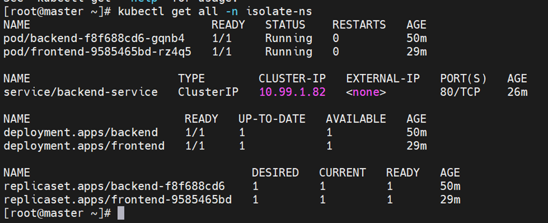Viewport: 548px width, 223px height.
Task: Click the pod/frontend-9585465bd-rz4q5 name
Action: [x=97, y=52]
